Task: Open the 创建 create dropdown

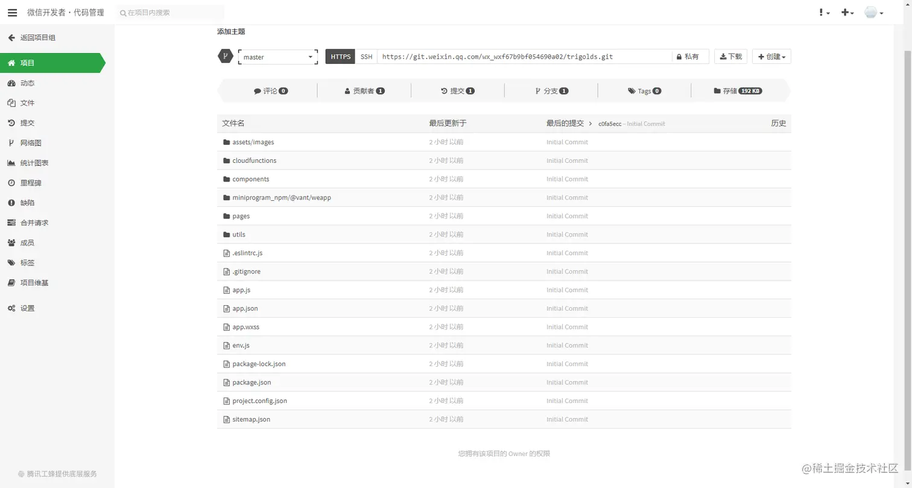Action: pyautogui.click(x=771, y=57)
